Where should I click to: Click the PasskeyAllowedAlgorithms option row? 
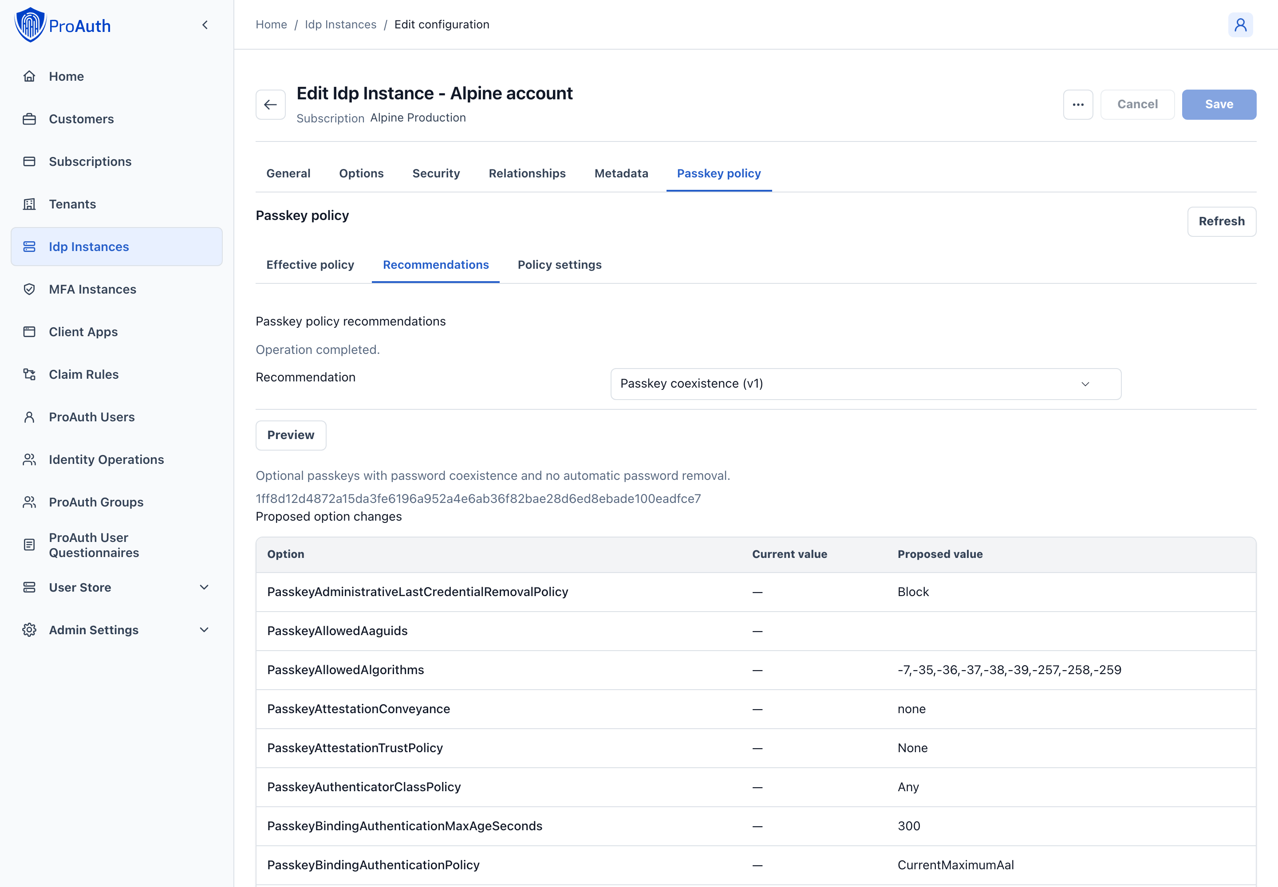[756, 670]
